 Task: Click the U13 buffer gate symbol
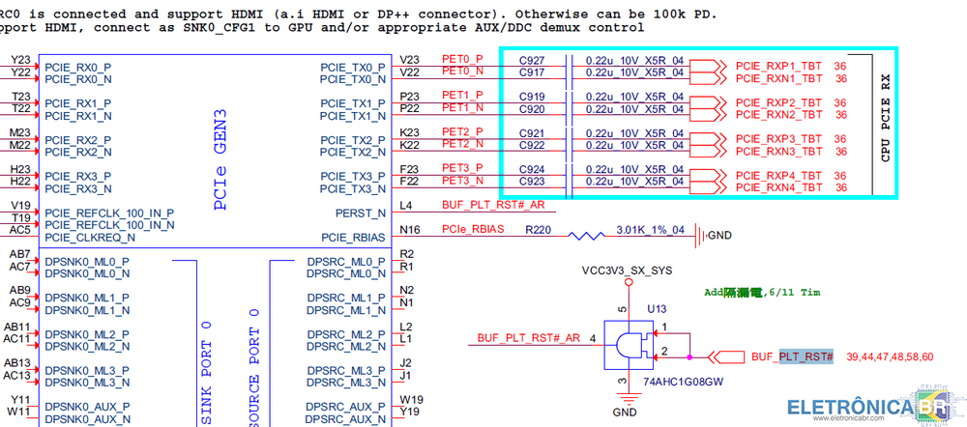(625, 345)
